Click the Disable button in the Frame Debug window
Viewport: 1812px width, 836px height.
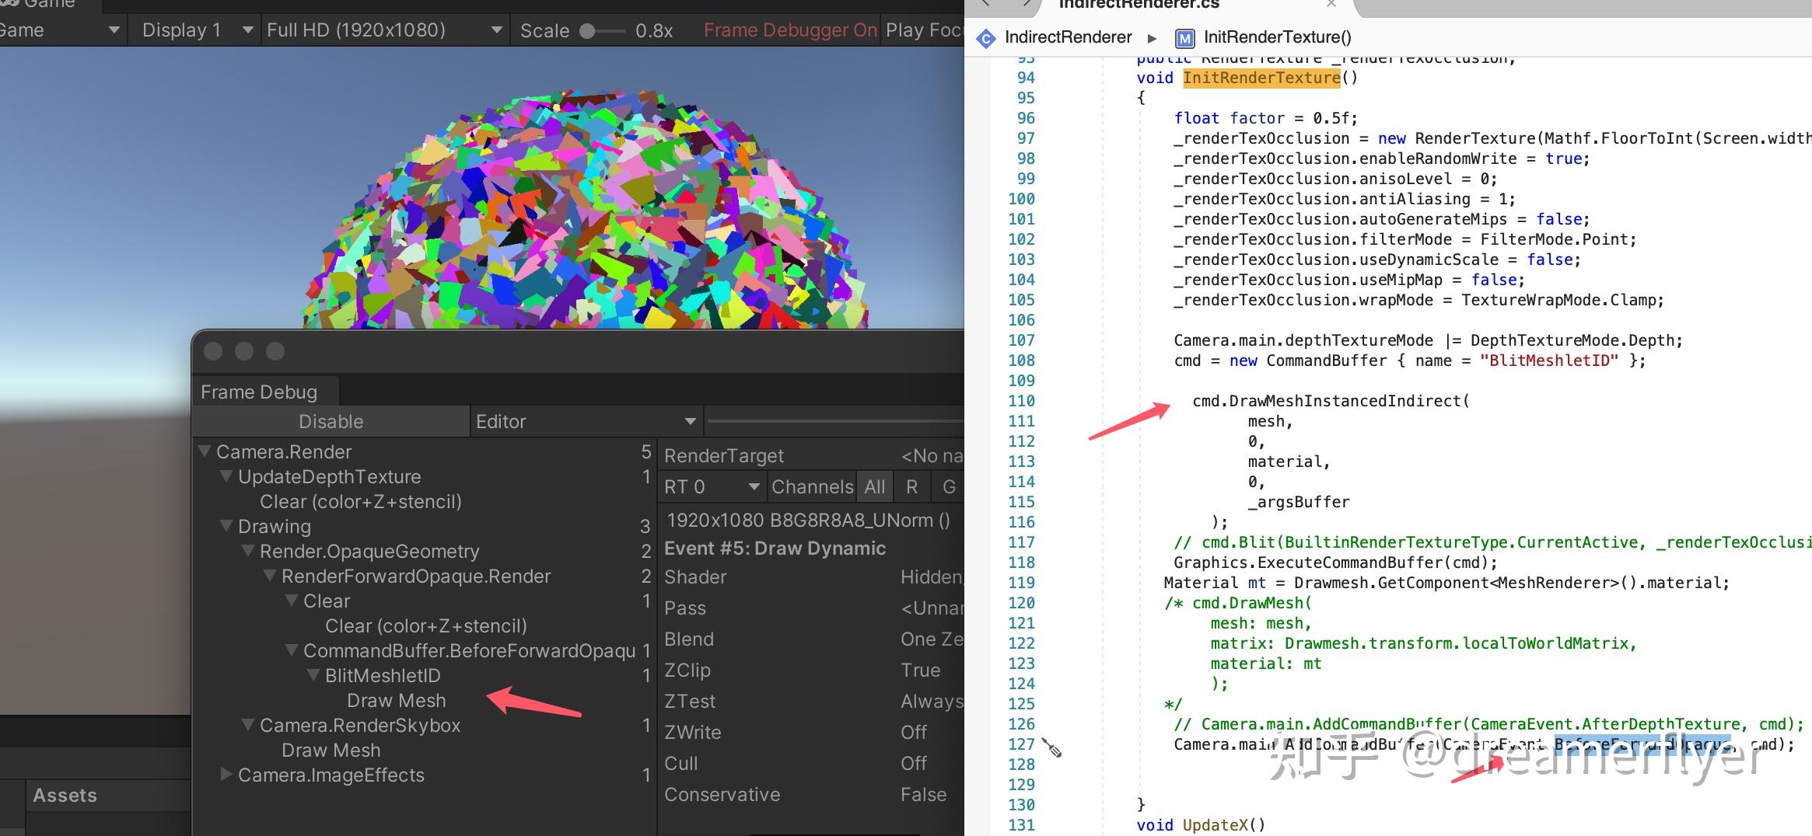[331, 421]
